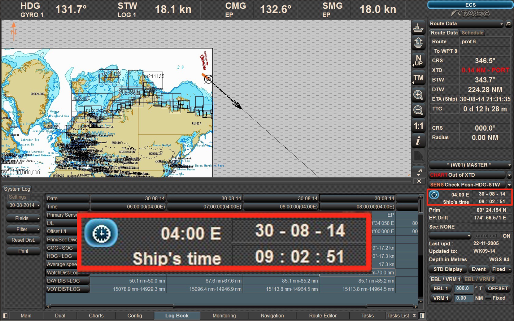
Task: Select the EBL / VRM 1 tab
Action: [446, 279]
